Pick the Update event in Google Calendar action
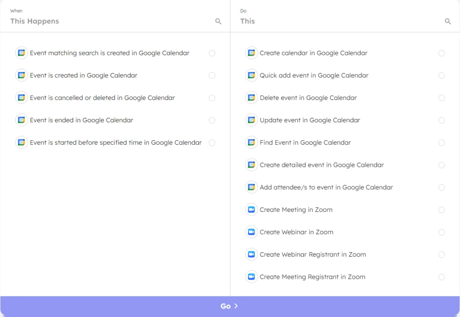460x317 pixels. tap(310, 121)
